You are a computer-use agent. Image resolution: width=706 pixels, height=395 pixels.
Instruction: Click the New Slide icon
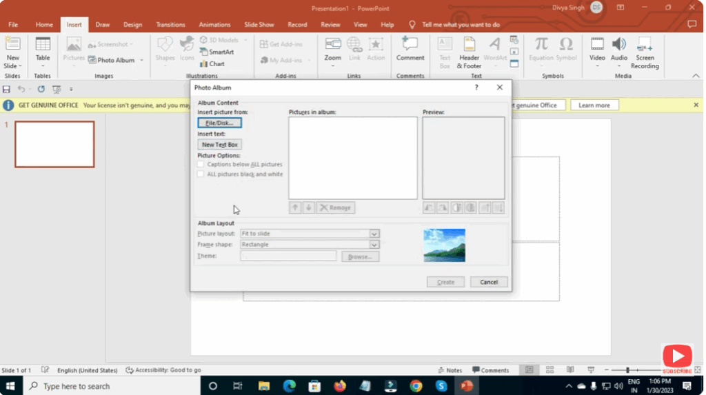(12, 44)
